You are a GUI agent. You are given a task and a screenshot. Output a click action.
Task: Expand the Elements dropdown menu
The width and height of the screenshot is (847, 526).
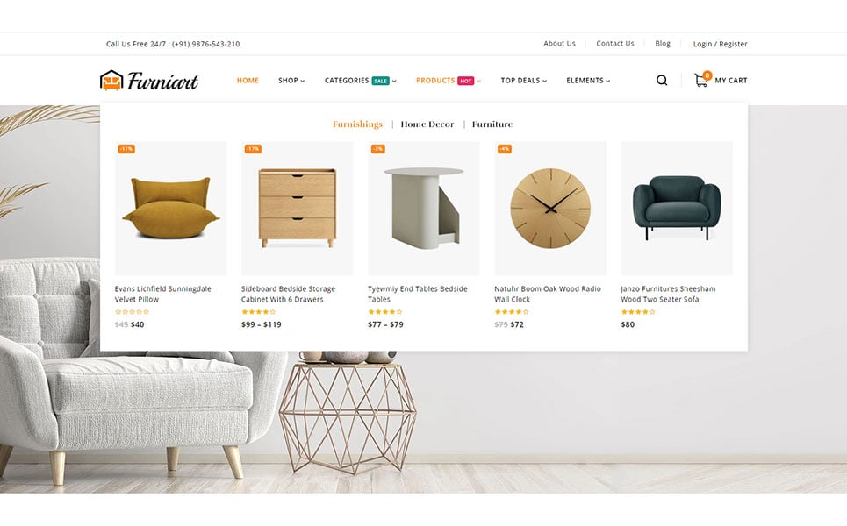coord(588,81)
